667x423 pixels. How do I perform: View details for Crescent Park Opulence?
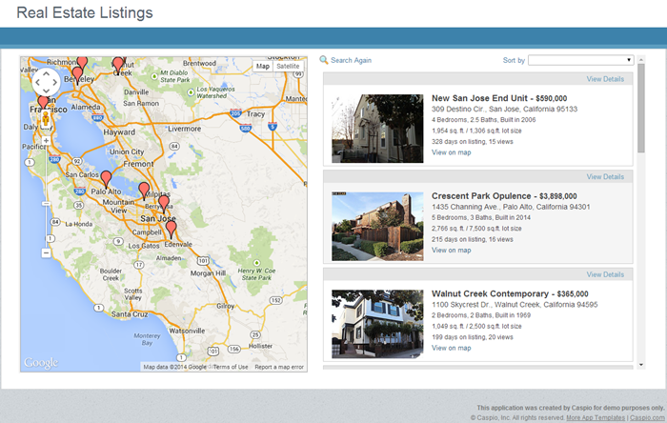point(605,176)
